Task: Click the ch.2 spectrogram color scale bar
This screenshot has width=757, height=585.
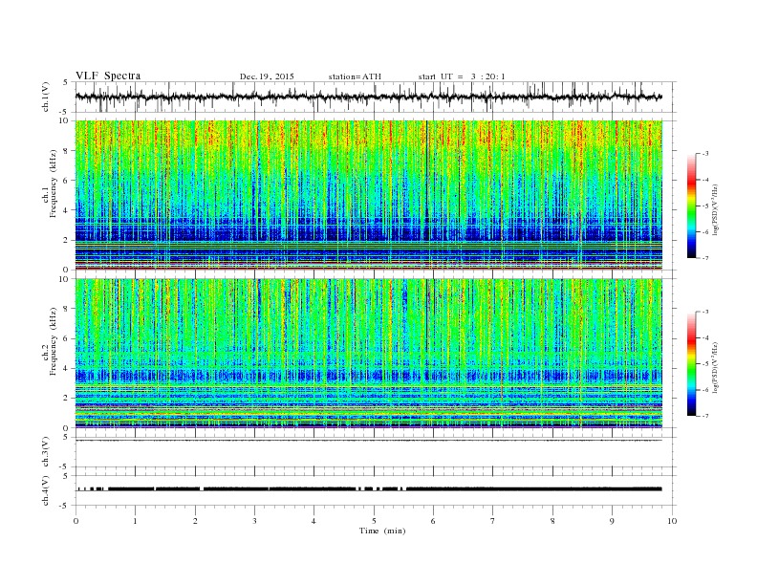Action: coord(691,363)
